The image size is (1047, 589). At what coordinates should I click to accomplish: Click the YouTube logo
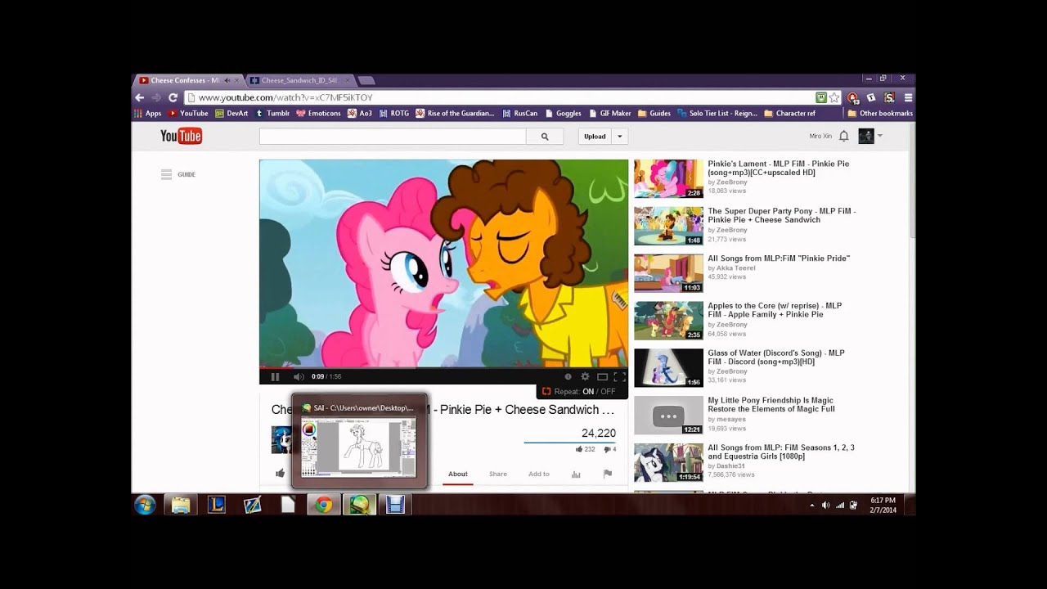181,136
